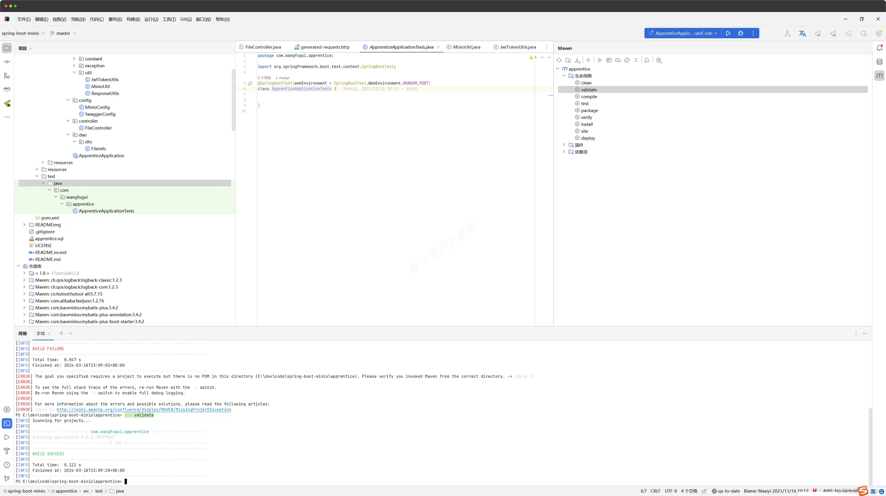Click Execute Maven Goal icon
Viewport: 886px width, 496px height.
click(609, 60)
